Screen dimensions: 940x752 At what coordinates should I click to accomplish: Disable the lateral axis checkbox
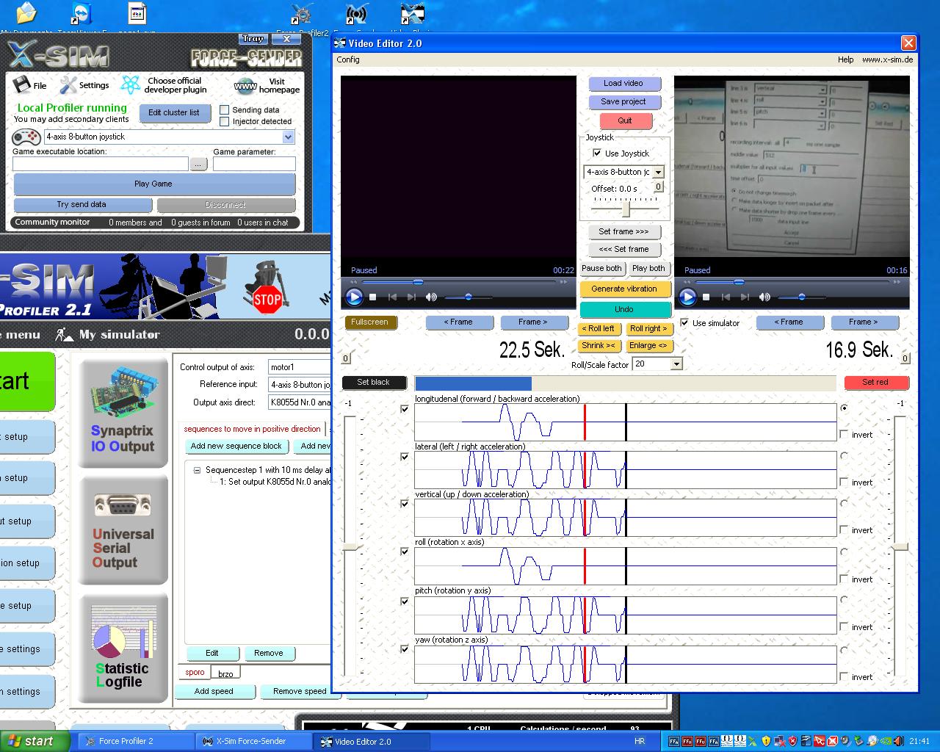tap(405, 456)
